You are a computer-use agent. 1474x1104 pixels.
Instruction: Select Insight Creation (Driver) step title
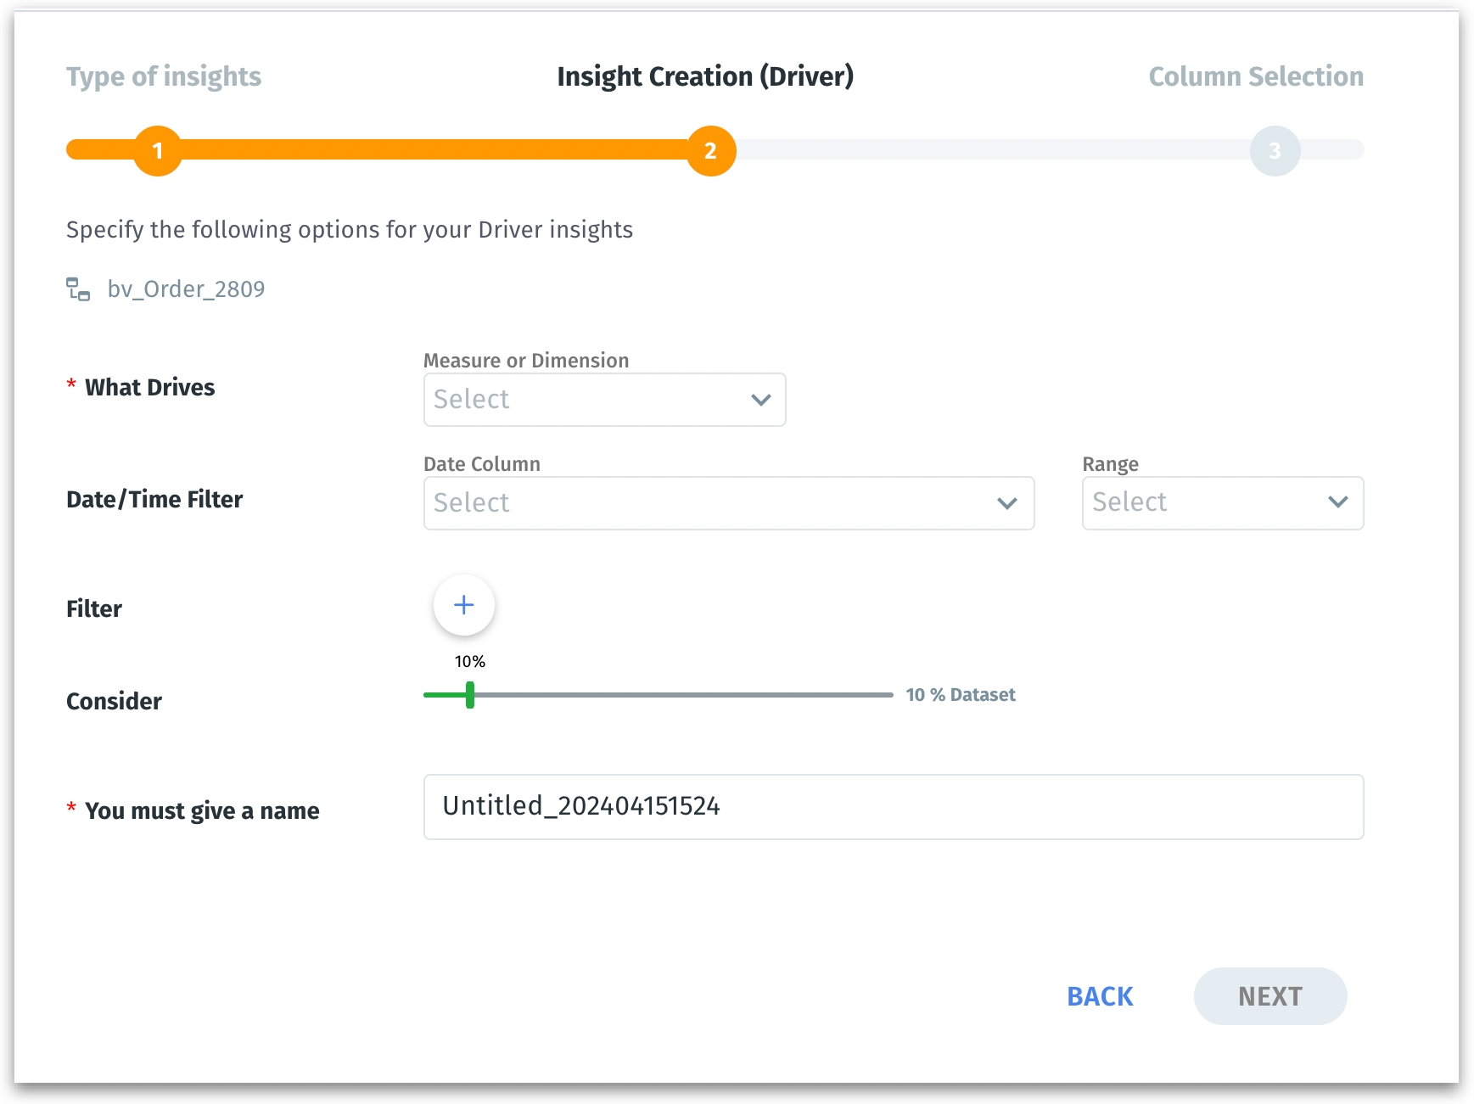704,76
